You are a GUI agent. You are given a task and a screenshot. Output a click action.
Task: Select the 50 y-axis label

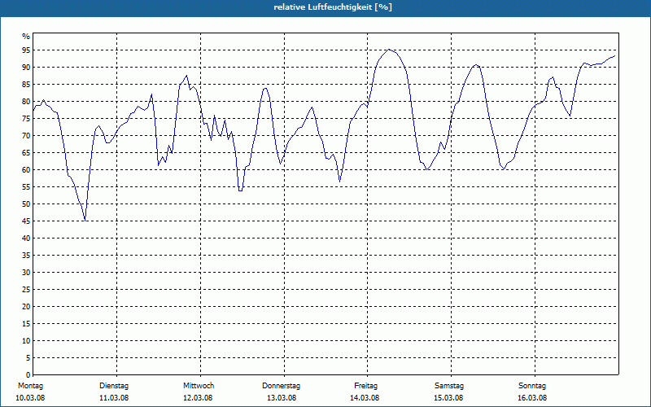tap(26, 204)
